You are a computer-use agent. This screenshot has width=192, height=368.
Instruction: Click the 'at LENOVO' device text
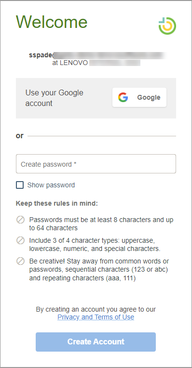pos(70,63)
